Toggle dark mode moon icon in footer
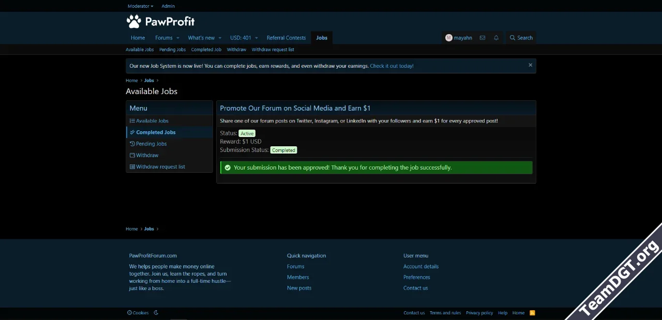Screen dimensions: 662x320 tap(156, 313)
